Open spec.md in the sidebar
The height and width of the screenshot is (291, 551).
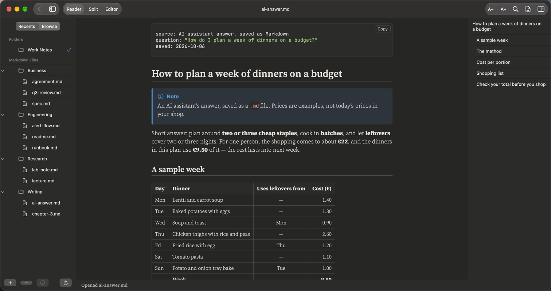pos(41,104)
